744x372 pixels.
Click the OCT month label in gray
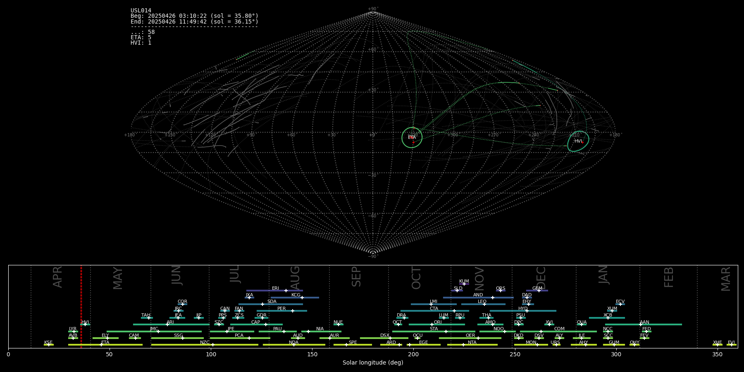tap(416, 278)
